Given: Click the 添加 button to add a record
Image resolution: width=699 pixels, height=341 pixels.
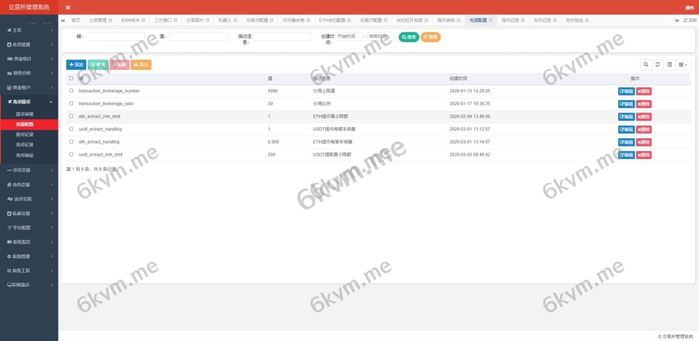Looking at the screenshot, I should tap(75, 64).
